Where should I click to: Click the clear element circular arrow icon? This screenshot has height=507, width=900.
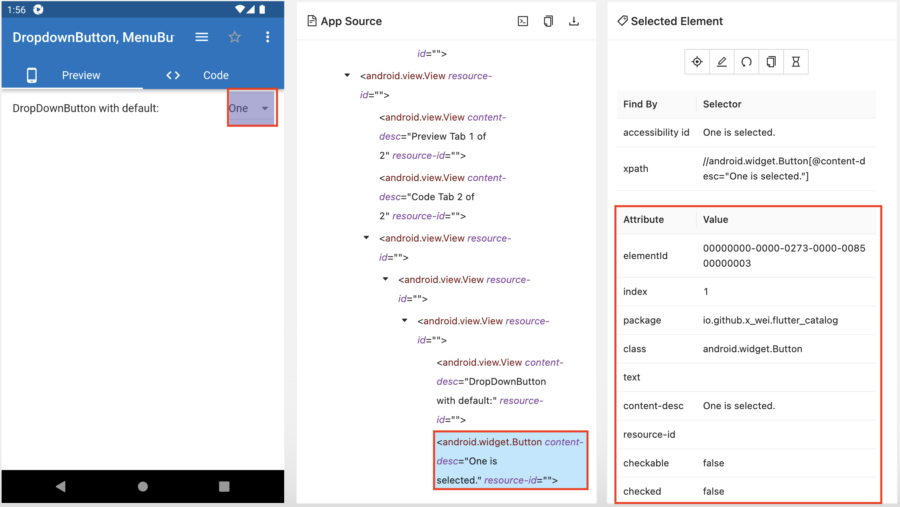746,62
